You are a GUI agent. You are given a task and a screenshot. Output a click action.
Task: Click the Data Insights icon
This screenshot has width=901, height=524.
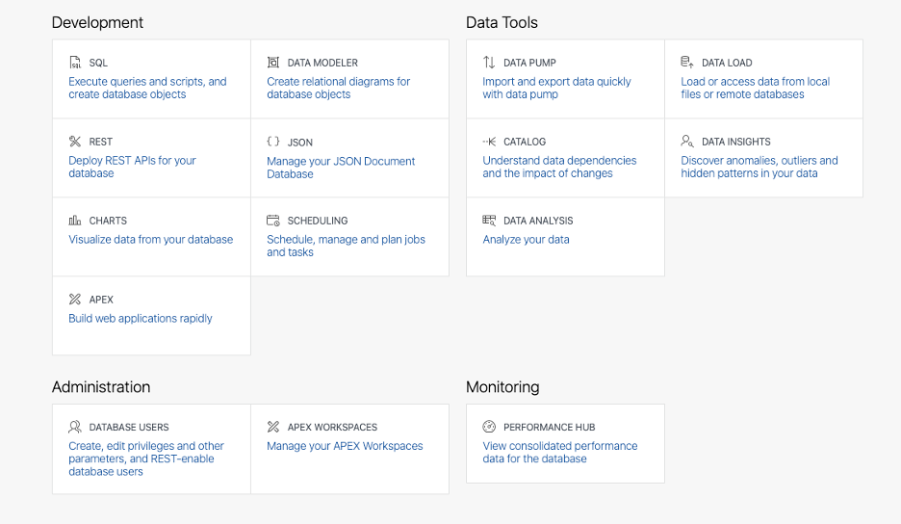pos(687,142)
